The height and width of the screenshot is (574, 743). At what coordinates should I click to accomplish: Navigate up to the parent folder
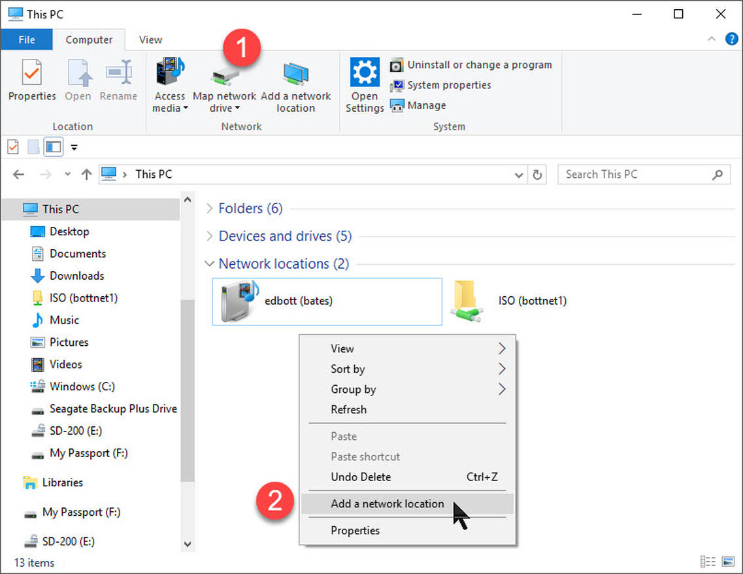pyautogui.click(x=86, y=174)
